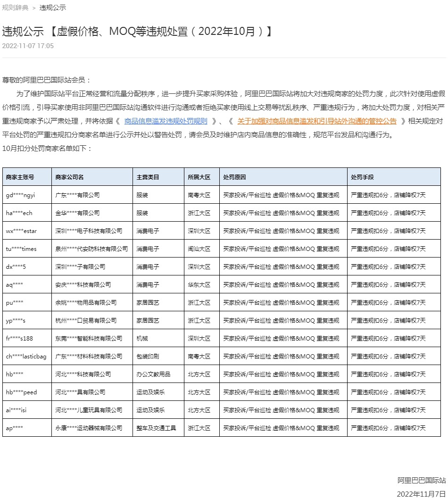Click the 办公文教用品 category cell
448x499 pixels.
(153, 374)
